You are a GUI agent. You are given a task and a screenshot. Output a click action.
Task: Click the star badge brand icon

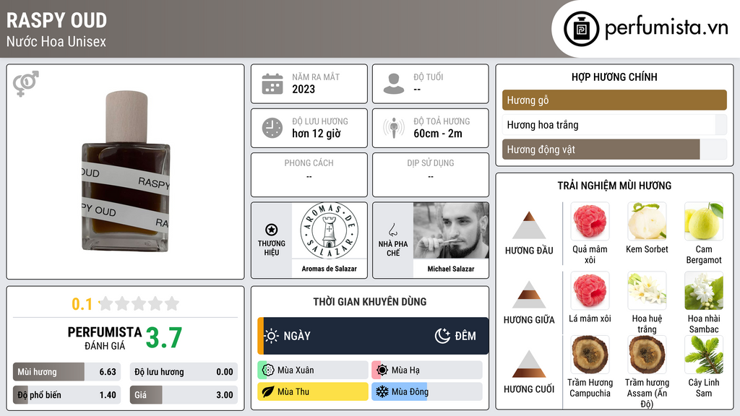(x=272, y=230)
